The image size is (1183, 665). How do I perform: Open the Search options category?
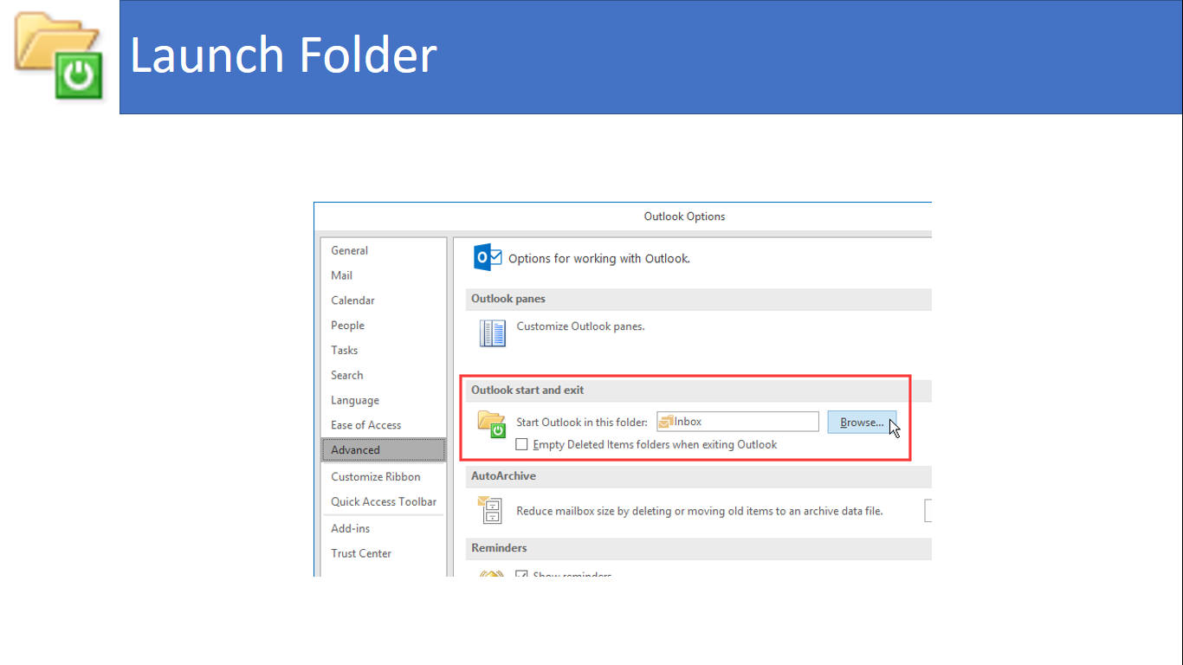383,375
